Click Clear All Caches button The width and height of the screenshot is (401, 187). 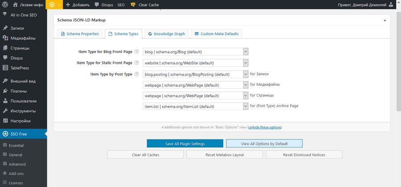[x=145, y=155]
